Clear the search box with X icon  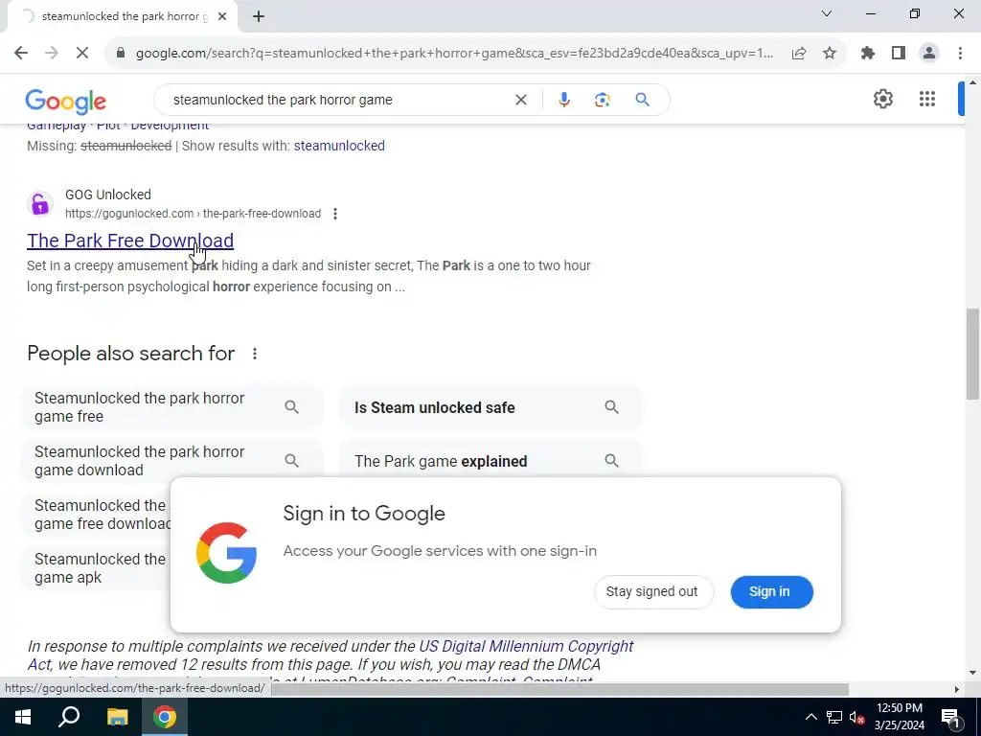click(x=520, y=100)
